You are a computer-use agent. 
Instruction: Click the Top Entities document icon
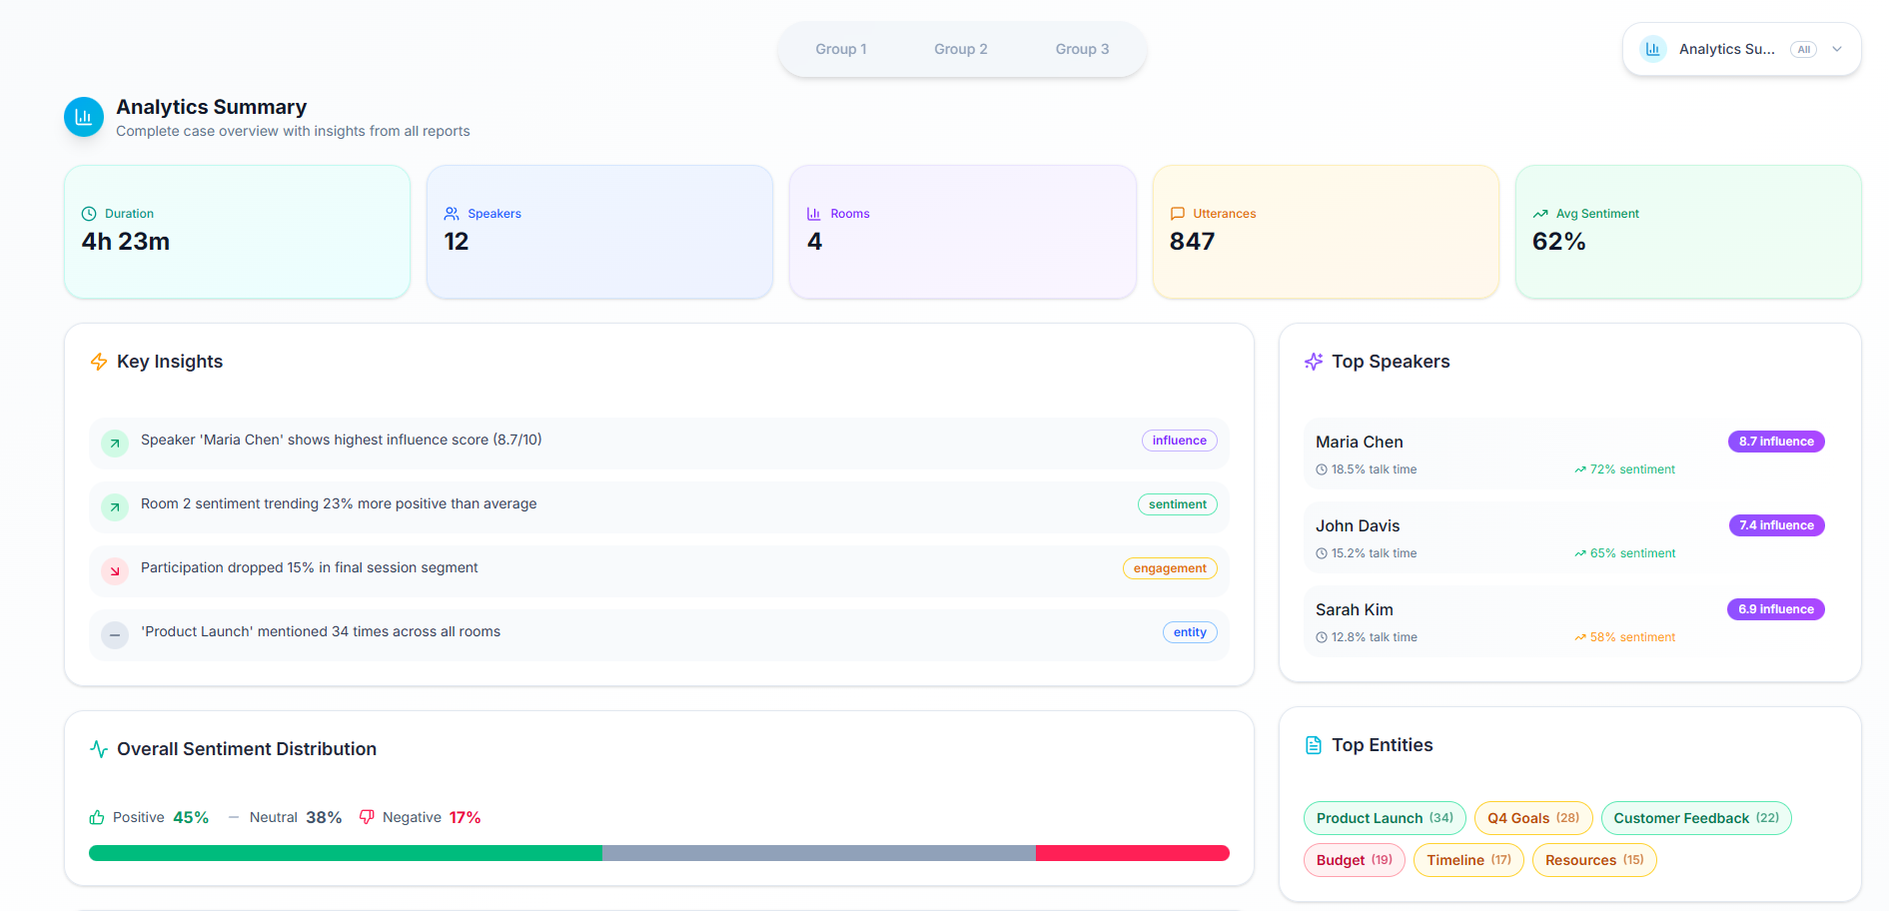pyautogui.click(x=1314, y=745)
